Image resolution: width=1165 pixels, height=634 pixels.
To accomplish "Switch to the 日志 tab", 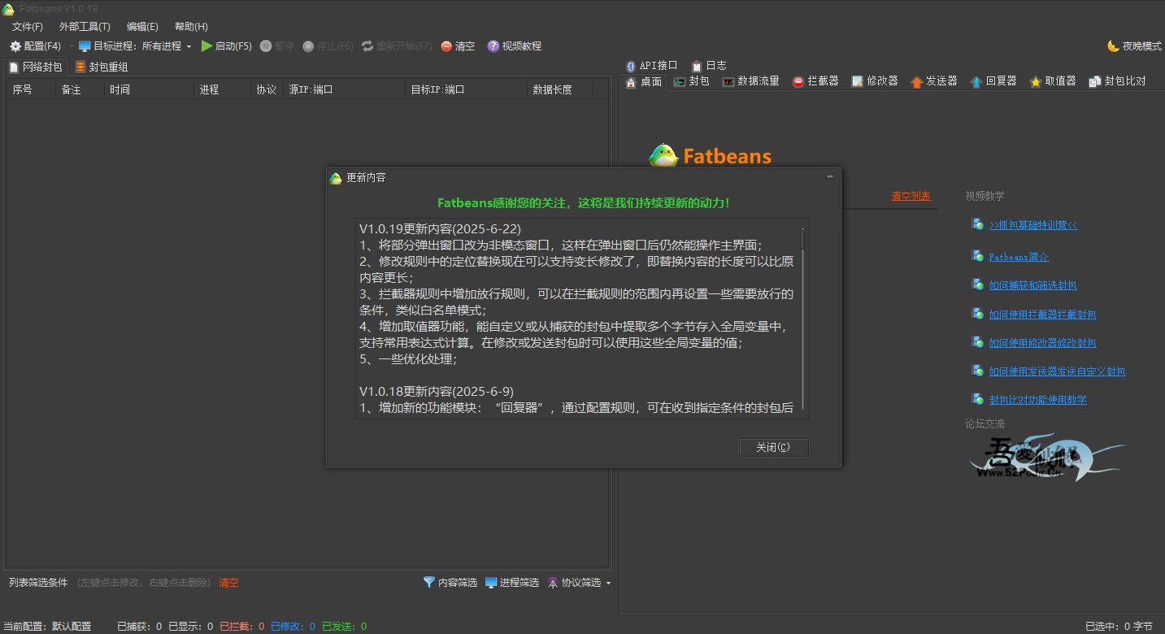I will click(x=709, y=65).
